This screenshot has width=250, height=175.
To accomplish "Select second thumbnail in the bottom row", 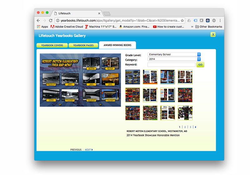I will coord(150,113).
